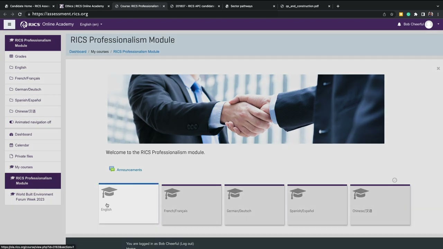Go to Dashboard in the sidebar
The height and width of the screenshot is (249, 443).
pos(33,135)
